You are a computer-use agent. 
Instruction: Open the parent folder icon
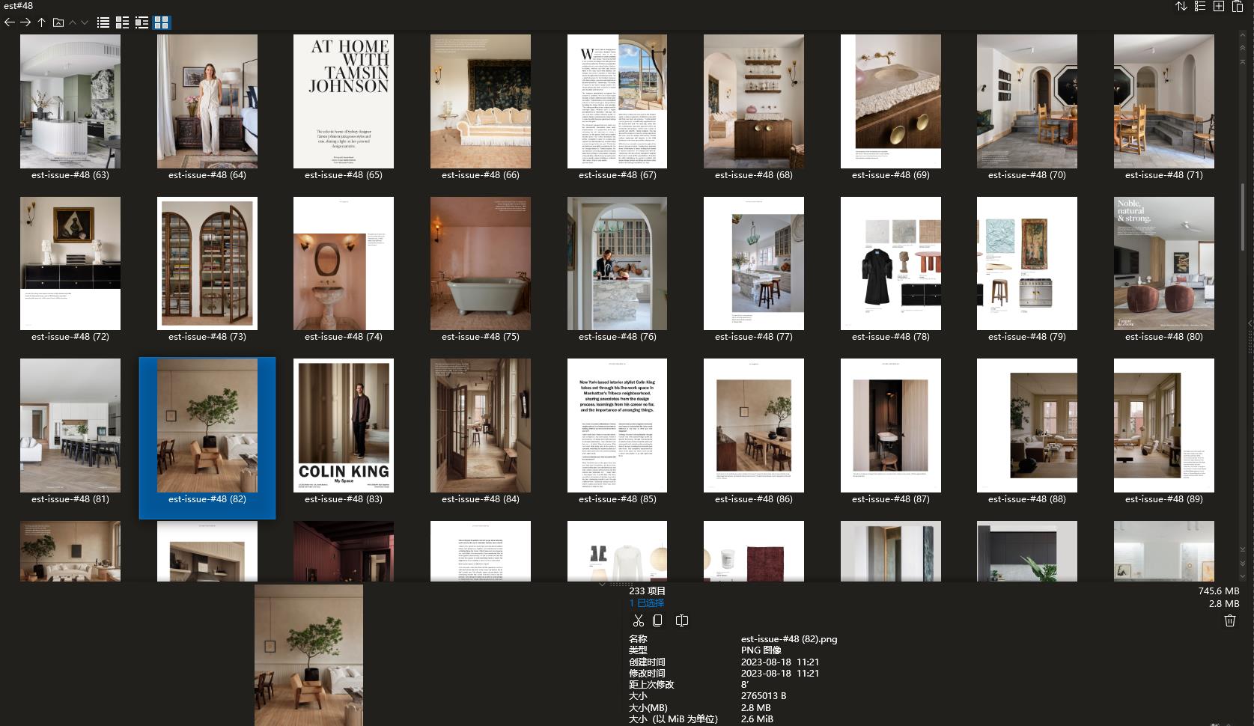click(x=58, y=22)
